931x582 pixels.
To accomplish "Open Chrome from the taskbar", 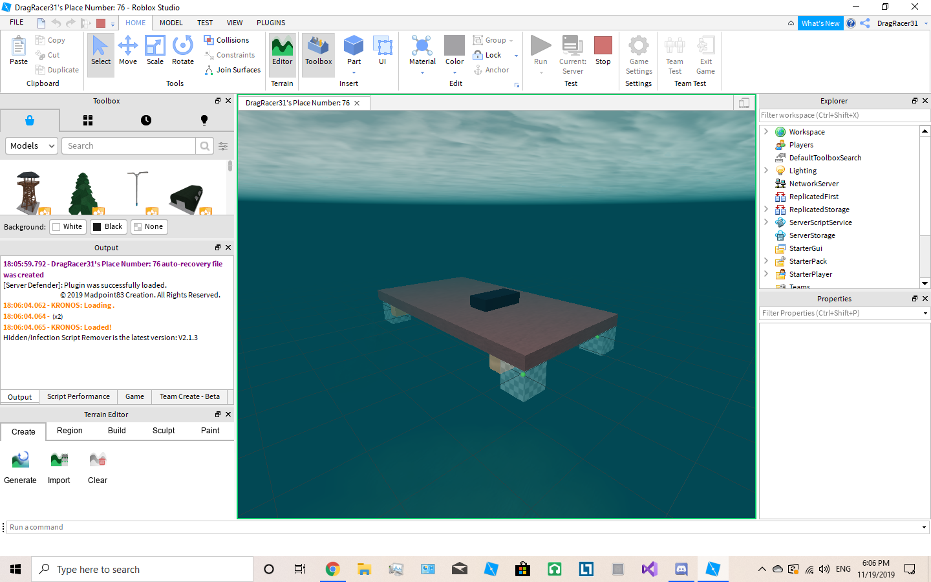I will point(332,569).
